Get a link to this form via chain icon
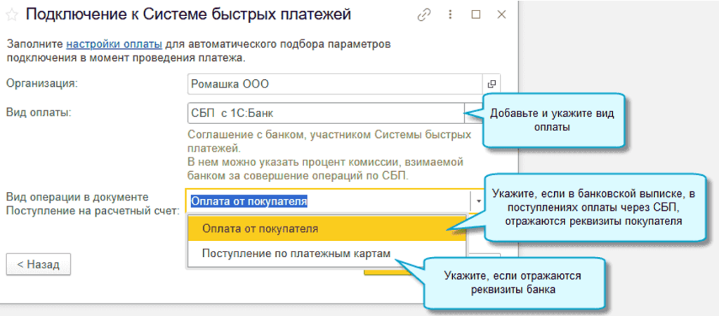The width and height of the screenshot is (719, 316). click(x=423, y=15)
